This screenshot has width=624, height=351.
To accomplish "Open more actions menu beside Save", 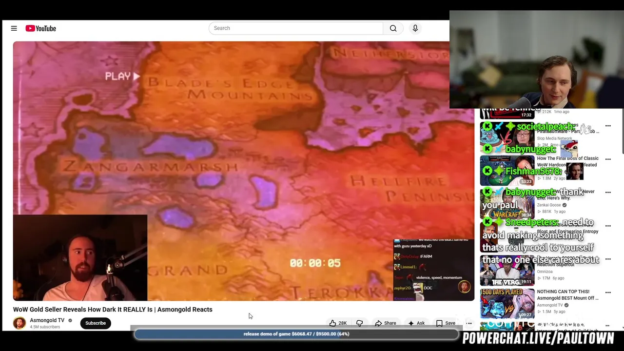I will click(469, 323).
